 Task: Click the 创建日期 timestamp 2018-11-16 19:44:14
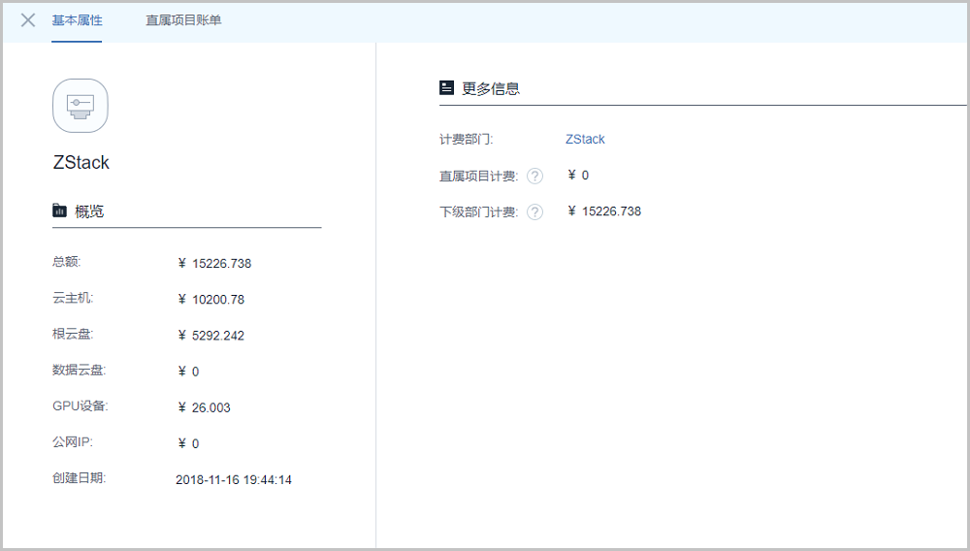234,479
